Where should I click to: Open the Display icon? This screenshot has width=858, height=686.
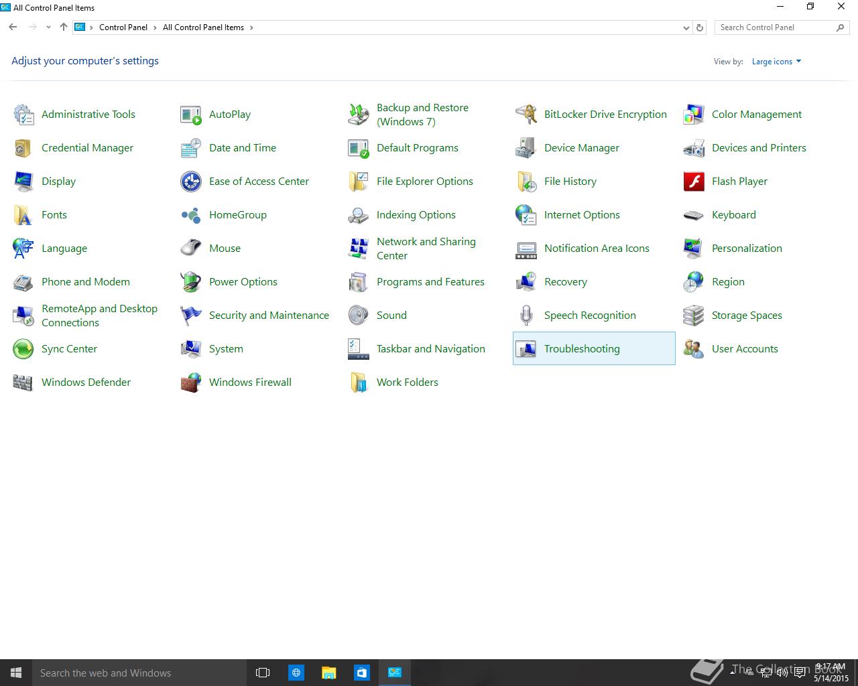pyautogui.click(x=23, y=182)
